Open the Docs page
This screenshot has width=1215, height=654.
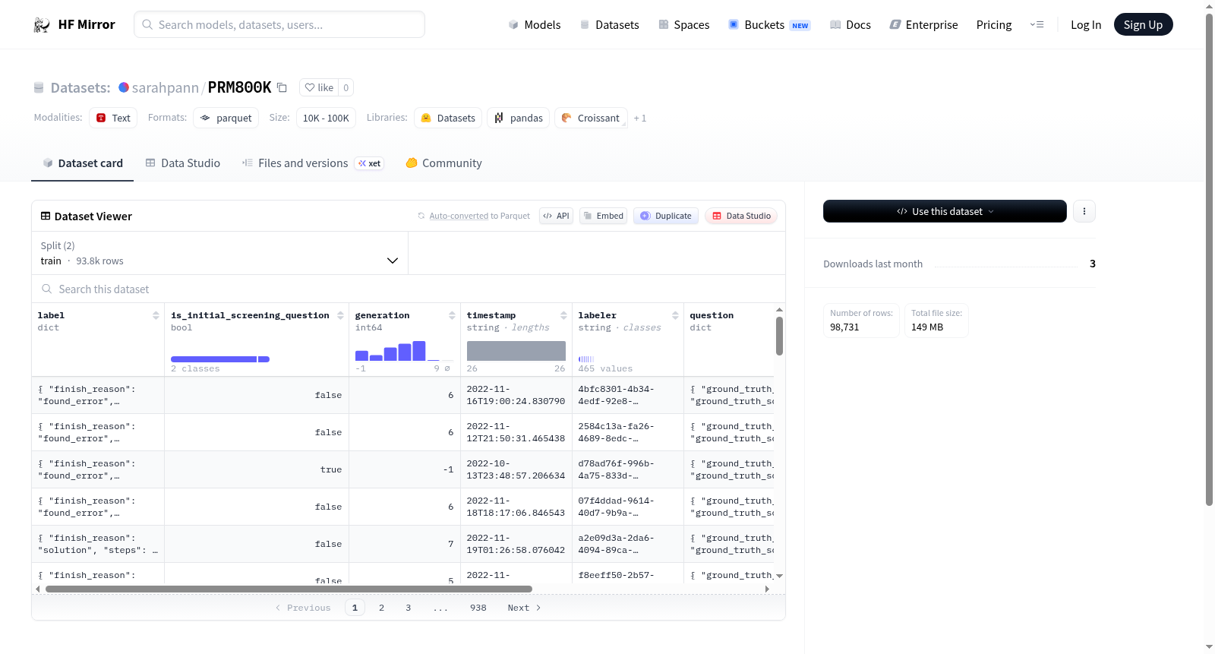[850, 24]
